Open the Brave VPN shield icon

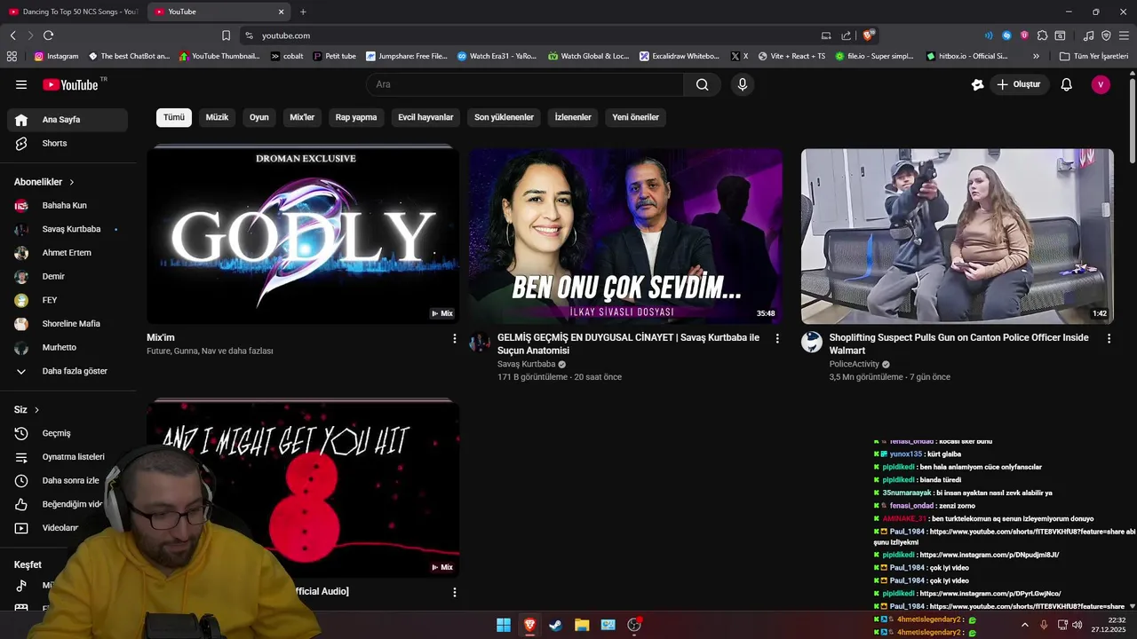[1106, 35]
